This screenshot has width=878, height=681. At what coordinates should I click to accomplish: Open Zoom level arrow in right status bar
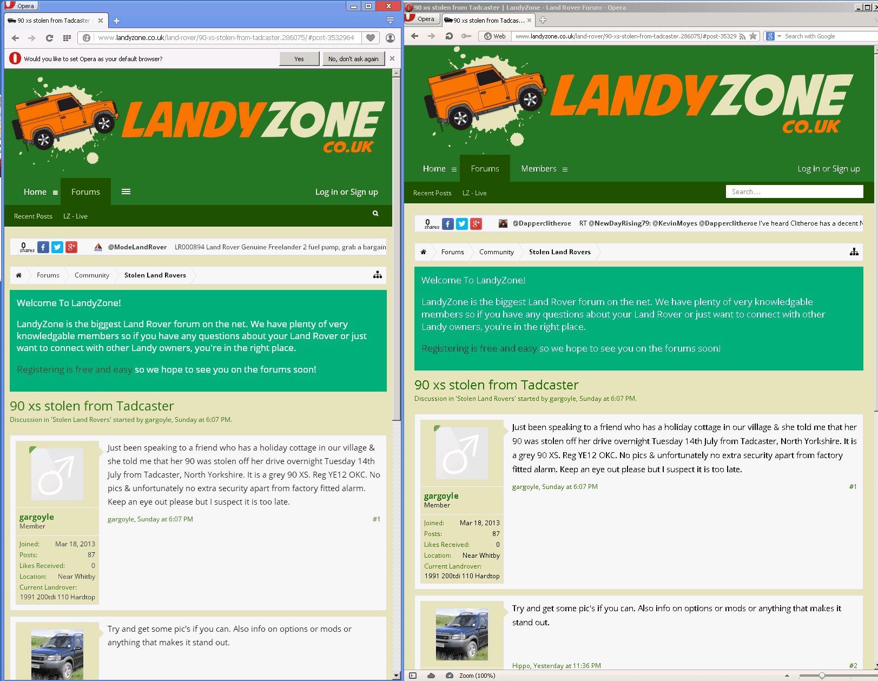[787, 676]
